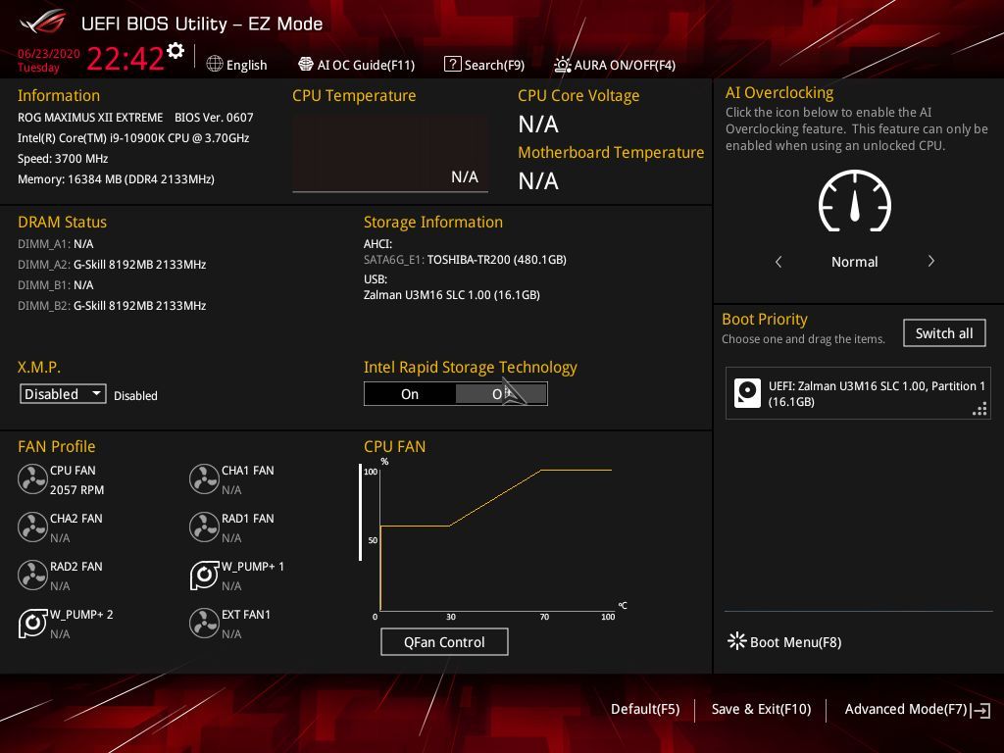Click the 22:42 clock
The image size is (1004, 753).
point(125,58)
